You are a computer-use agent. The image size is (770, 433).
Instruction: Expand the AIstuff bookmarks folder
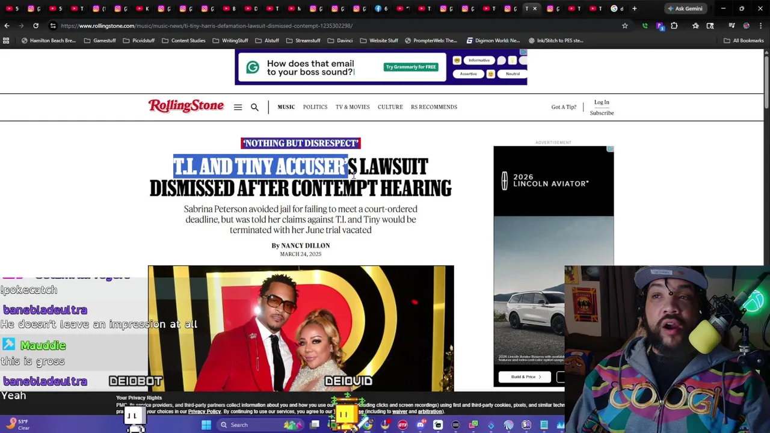267,40
